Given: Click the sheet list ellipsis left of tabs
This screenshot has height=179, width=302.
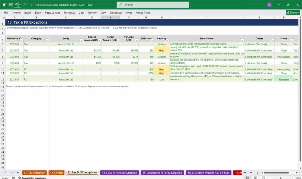Looking at the screenshot, I should pyautogui.click(x=18, y=172).
